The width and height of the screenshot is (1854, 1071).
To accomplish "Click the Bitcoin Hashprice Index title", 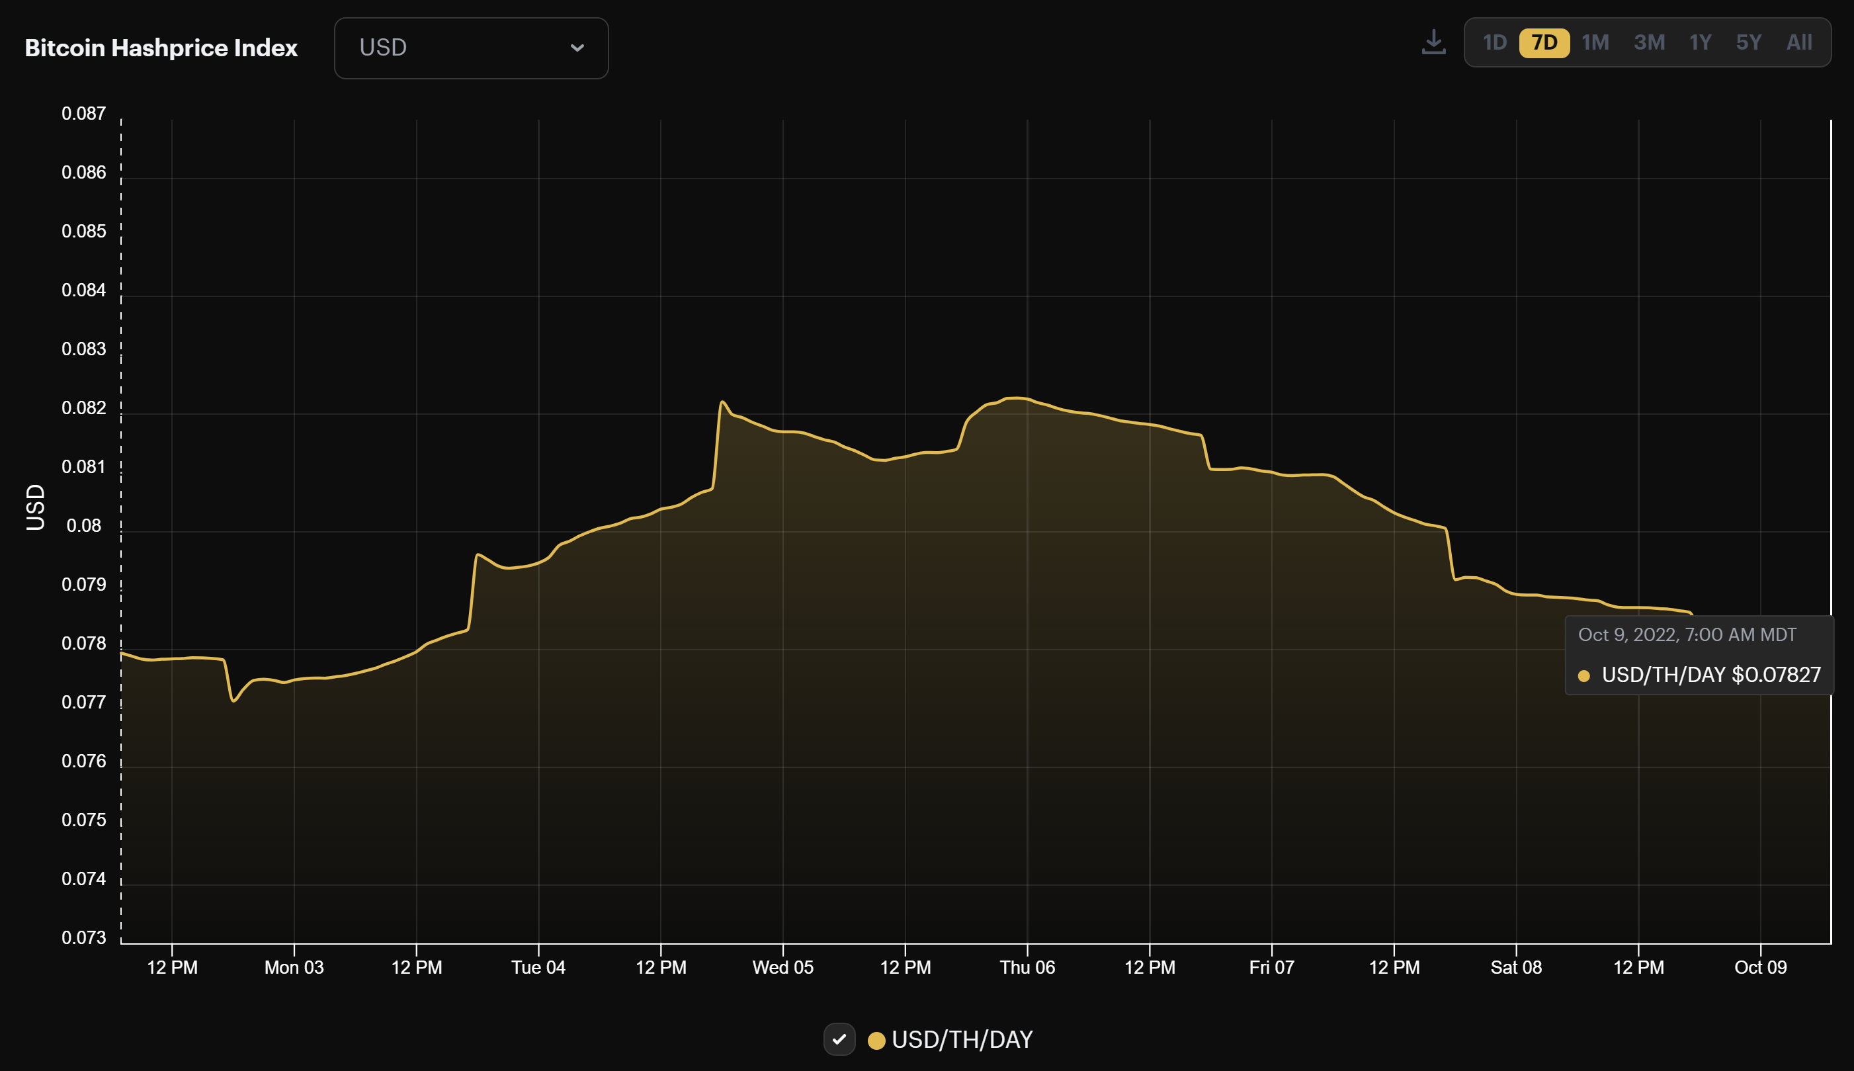I will (161, 48).
